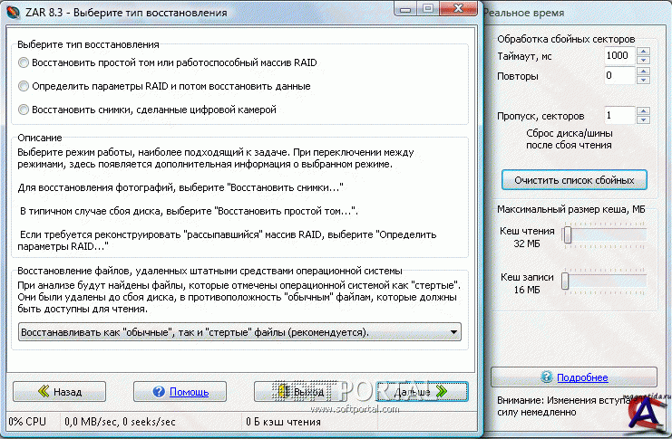This screenshot has height=439, width=672.
Task: Click the Кеш чтения slider handle
Action: pos(567,235)
